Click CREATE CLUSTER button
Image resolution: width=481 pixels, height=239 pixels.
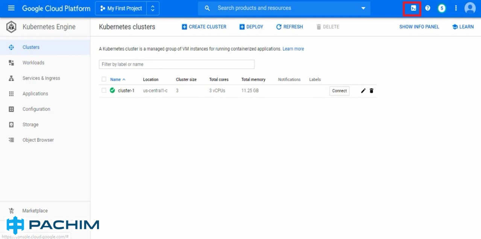pyautogui.click(x=204, y=27)
